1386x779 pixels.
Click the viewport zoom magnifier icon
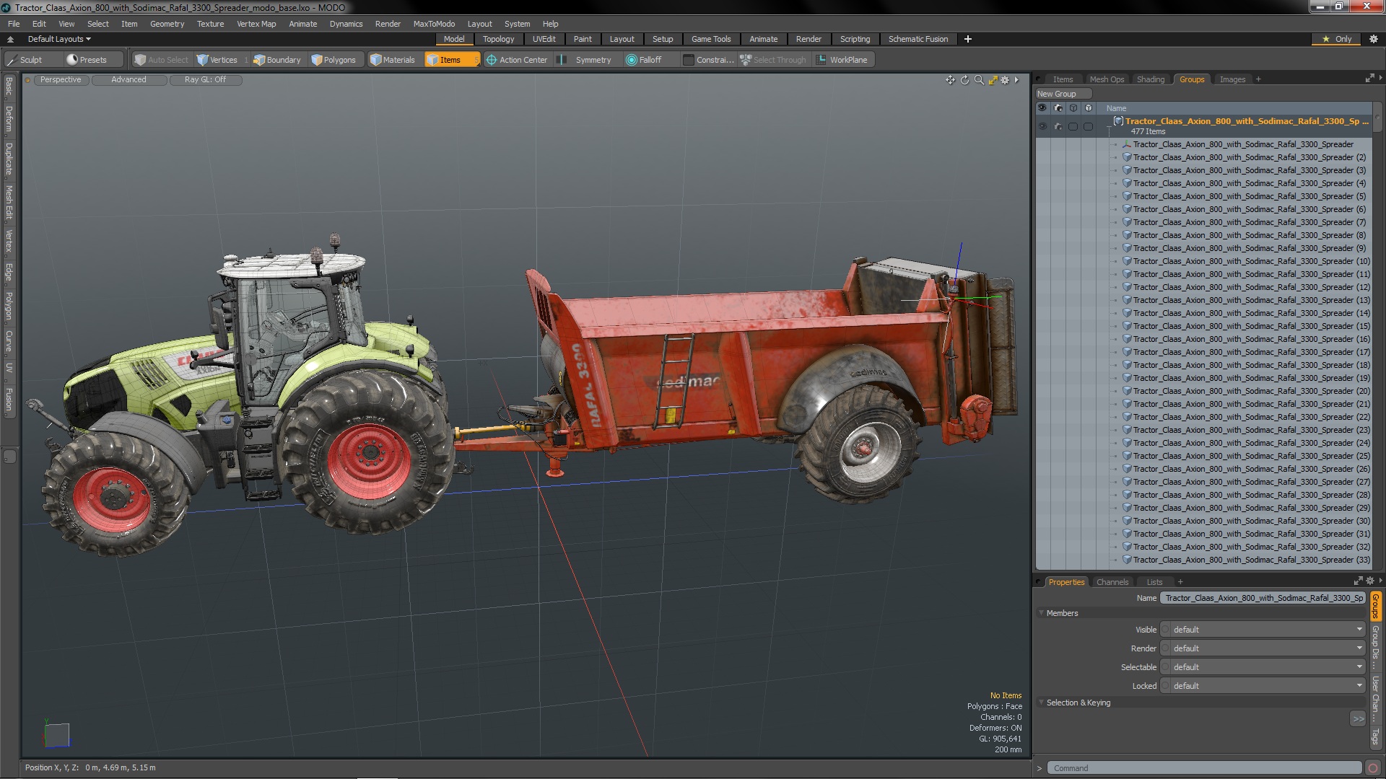point(979,80)
